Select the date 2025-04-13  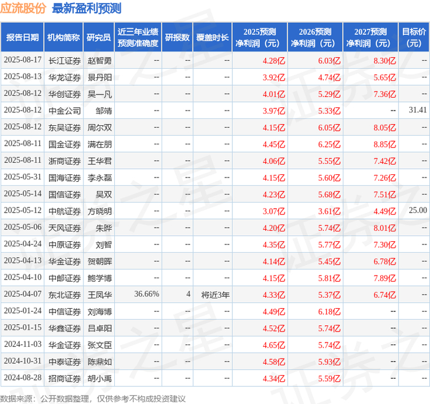[23, 261]
